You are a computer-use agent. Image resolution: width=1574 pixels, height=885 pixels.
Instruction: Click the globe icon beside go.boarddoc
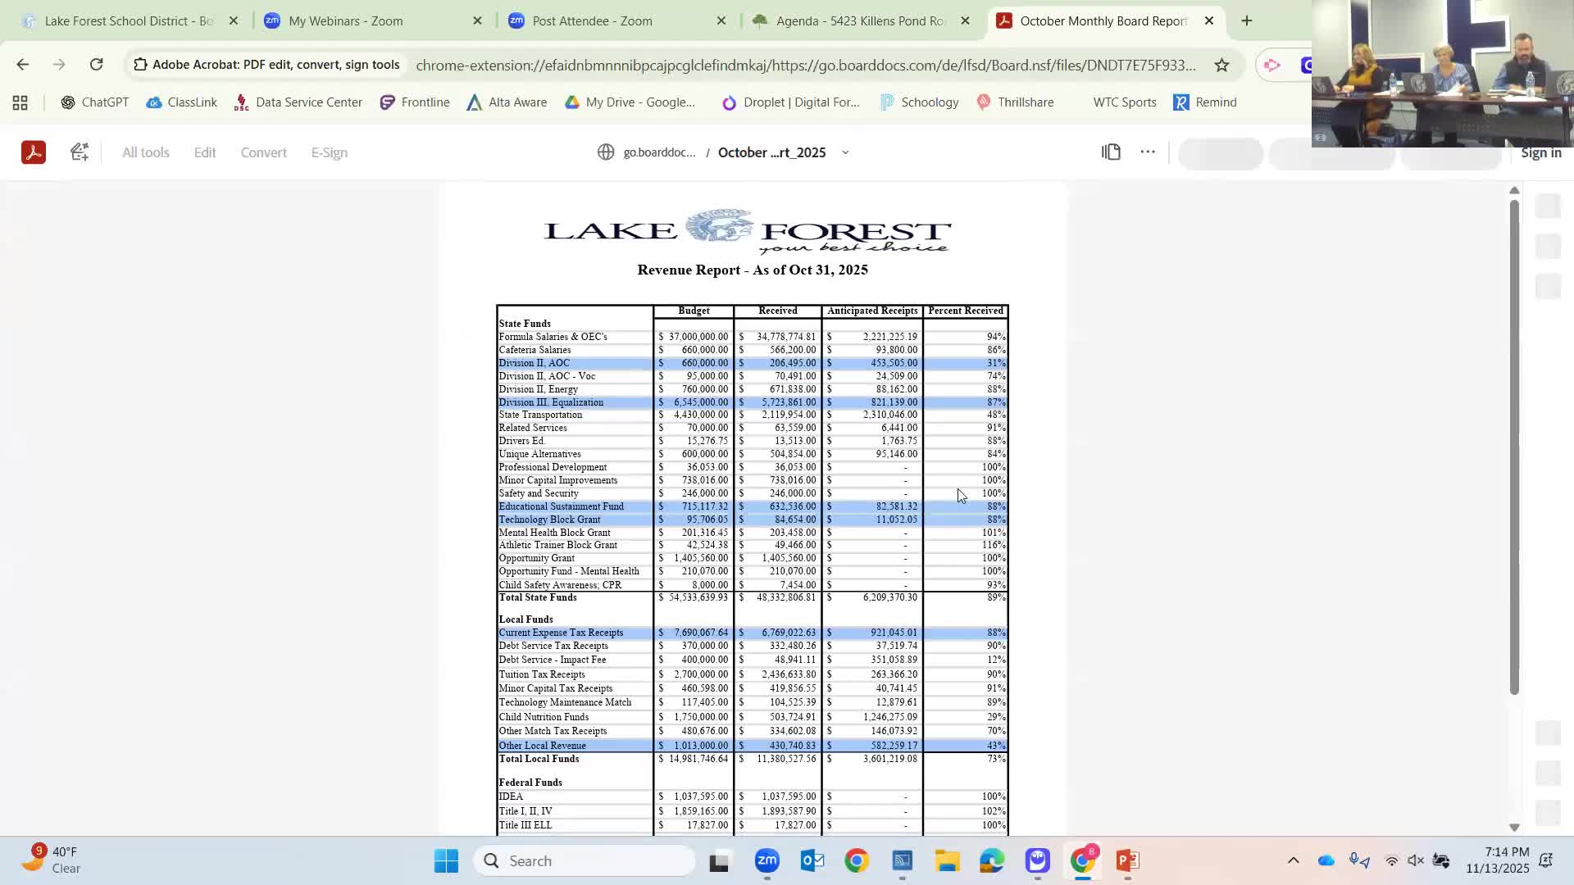pos(606,152)
